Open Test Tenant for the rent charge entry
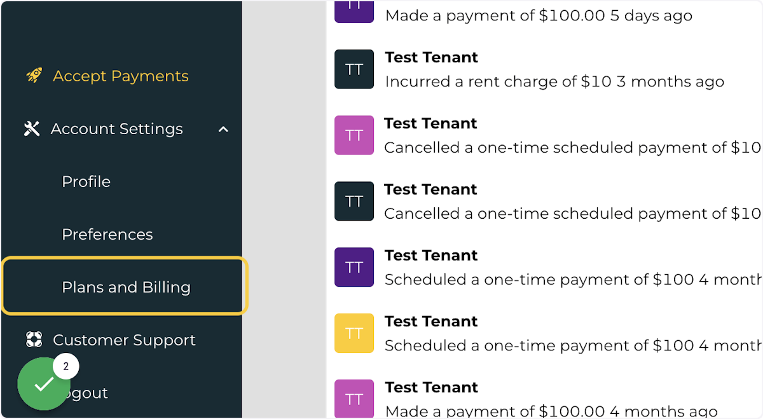 point(431,57)
